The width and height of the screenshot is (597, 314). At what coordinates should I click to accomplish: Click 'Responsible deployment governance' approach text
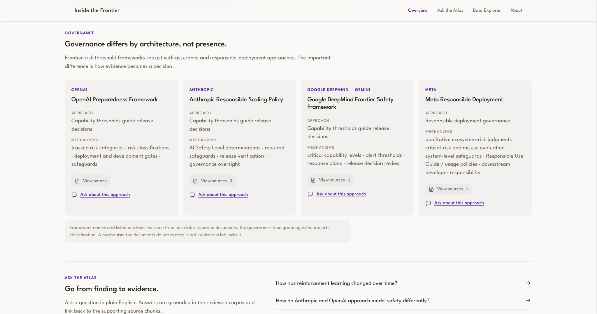tap(468, 121)
